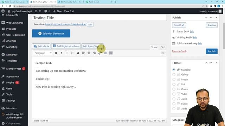225x126 pixels.
Task: Move Publish panel down
Action: (211, 17)
